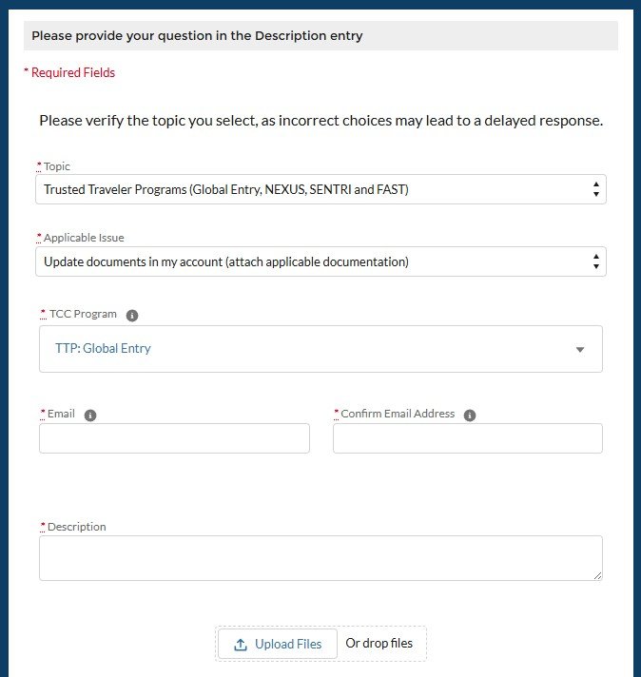The height and width of the screenshot is (677, 641).
Task: Open the Topic dropdown list
Action: [320, 189]
